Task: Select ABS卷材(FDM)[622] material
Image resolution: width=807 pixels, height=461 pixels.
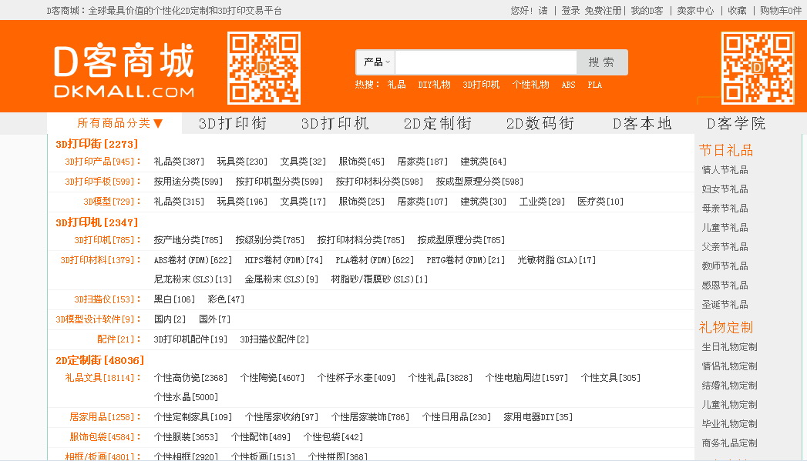Action: pyautogui.click(x=193, y=260)
